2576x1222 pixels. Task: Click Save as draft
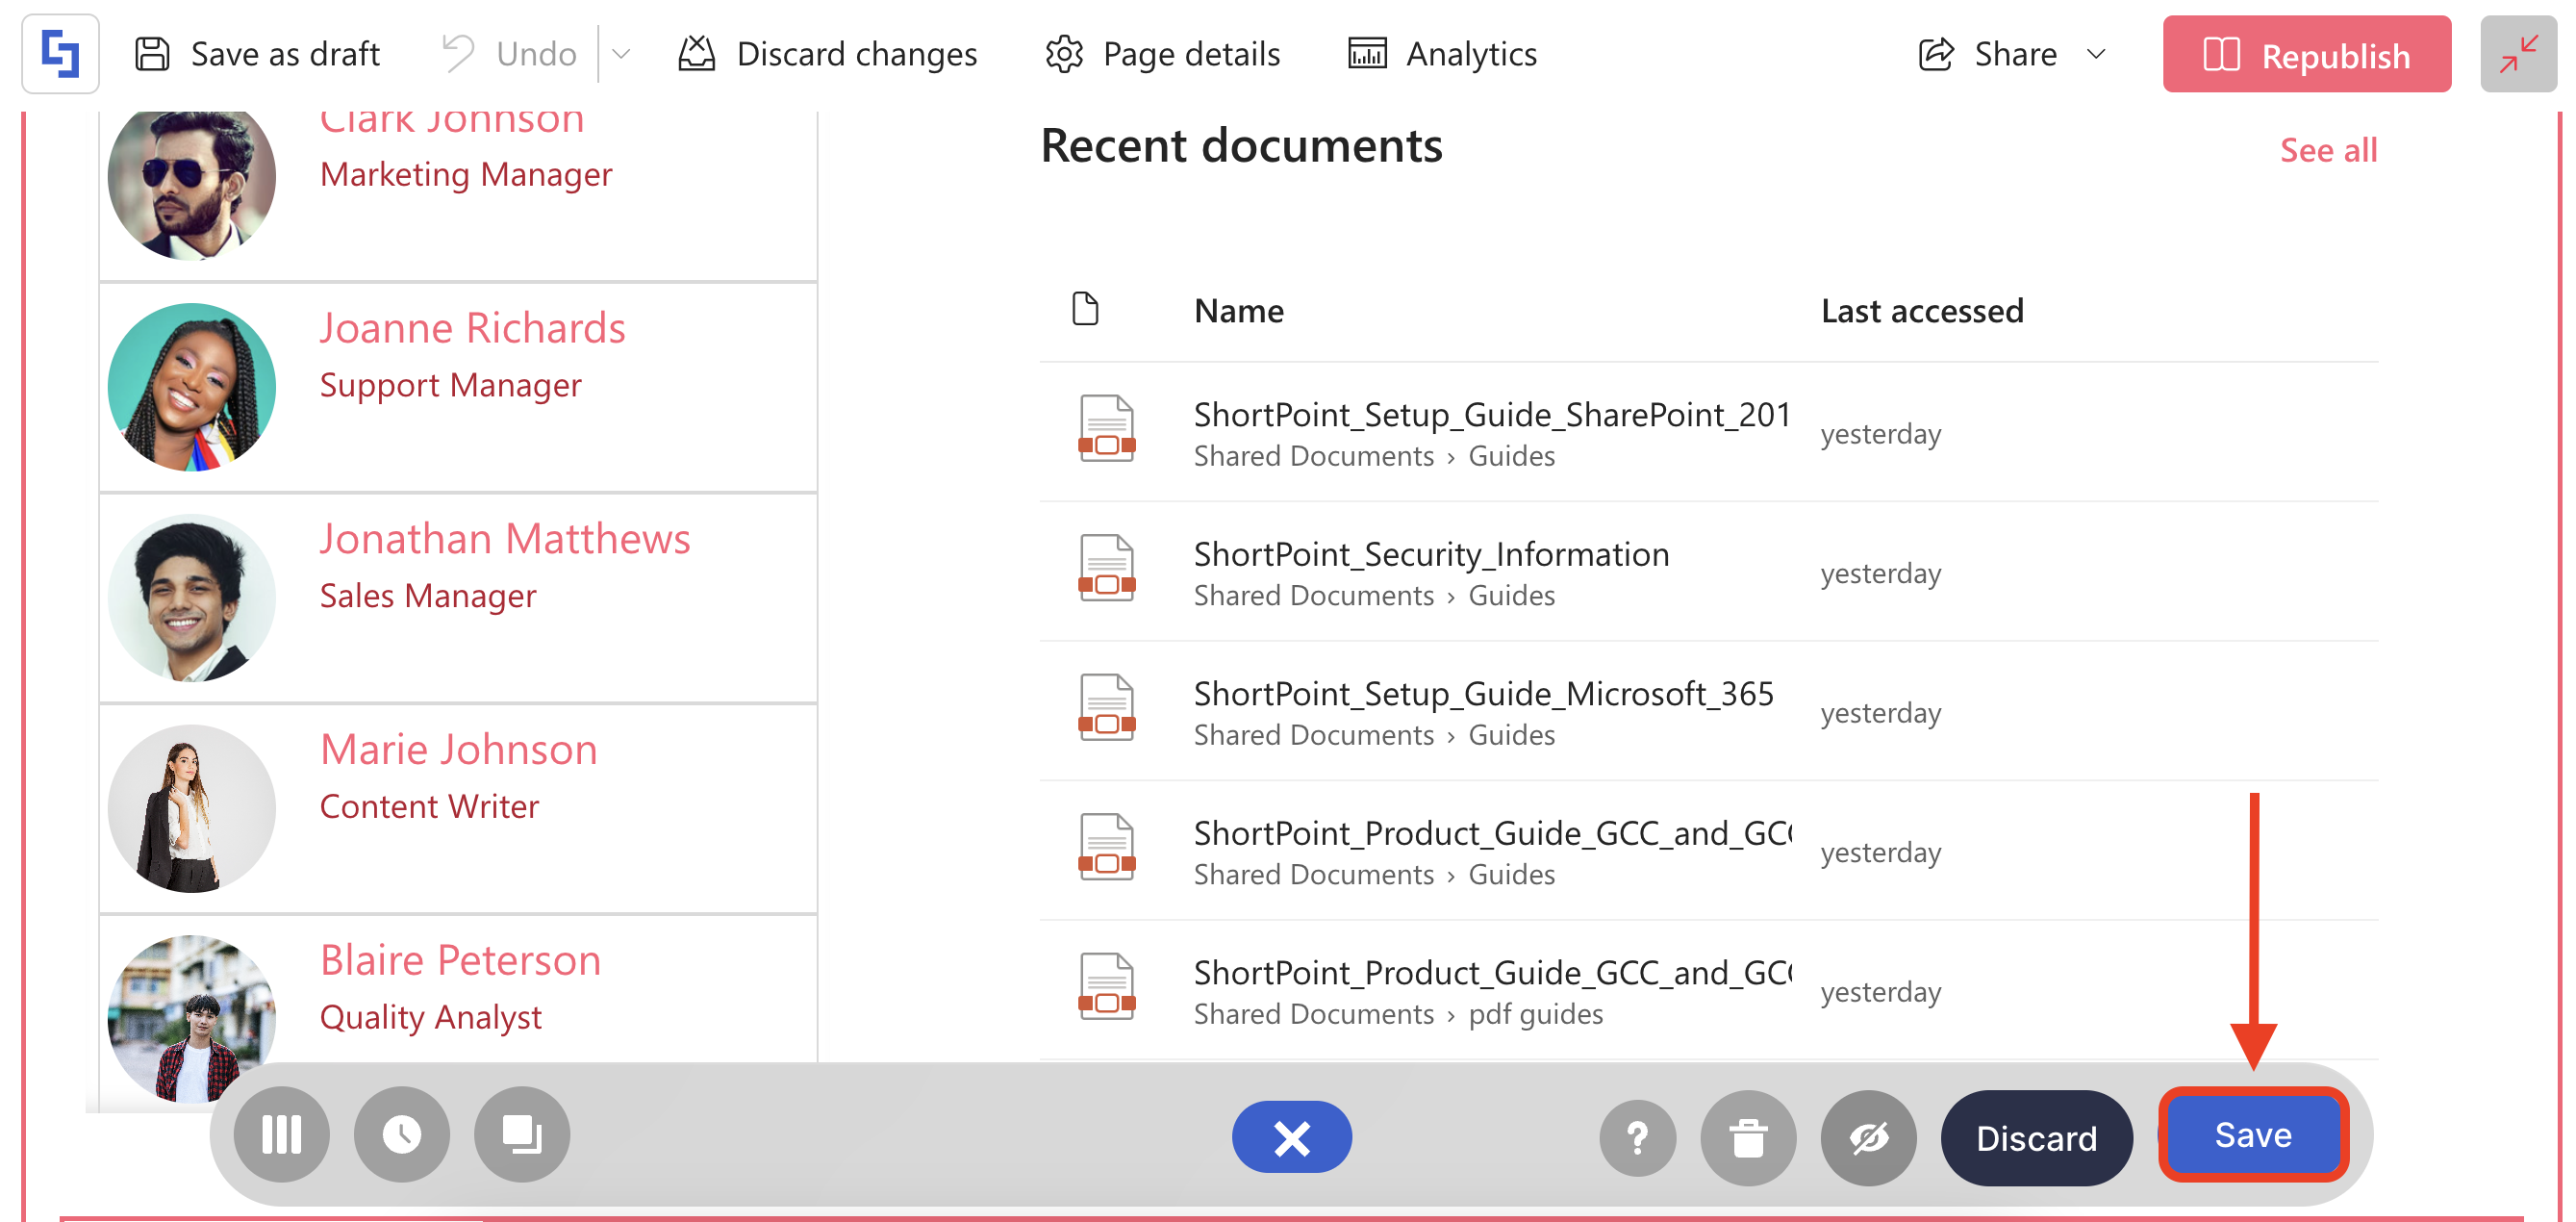click(x=257, y=54)
